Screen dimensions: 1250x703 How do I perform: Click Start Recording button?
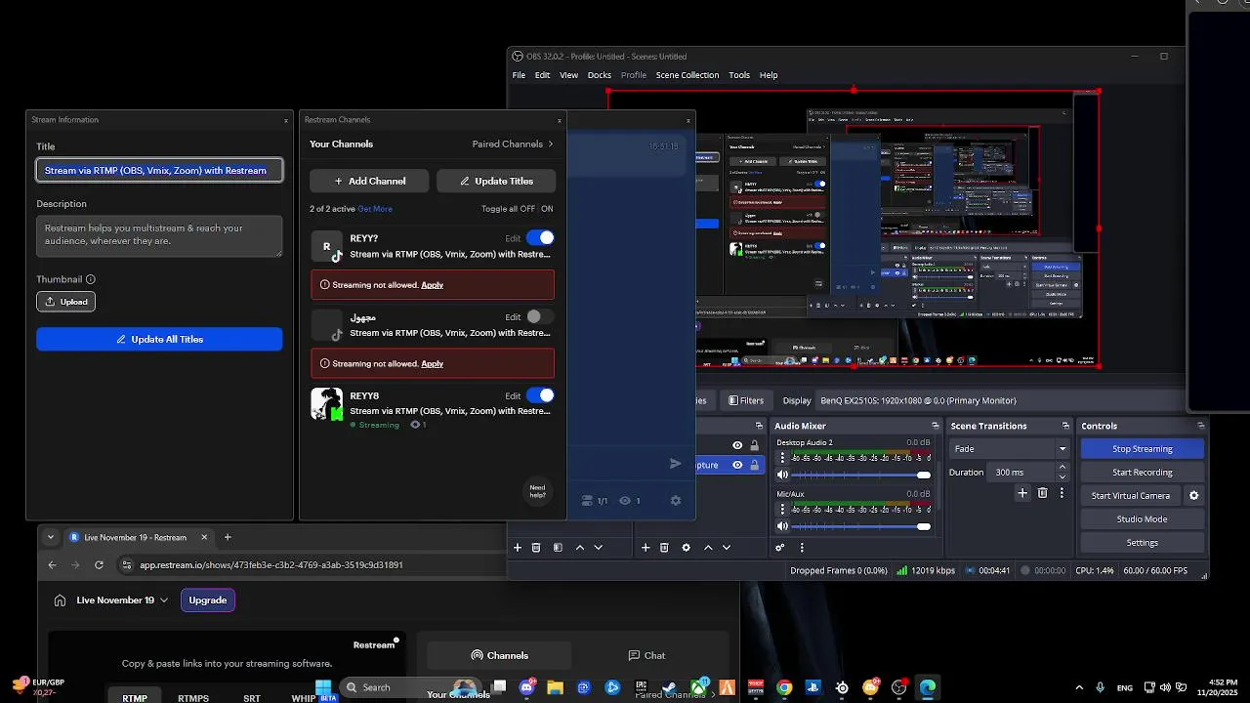1143,473
